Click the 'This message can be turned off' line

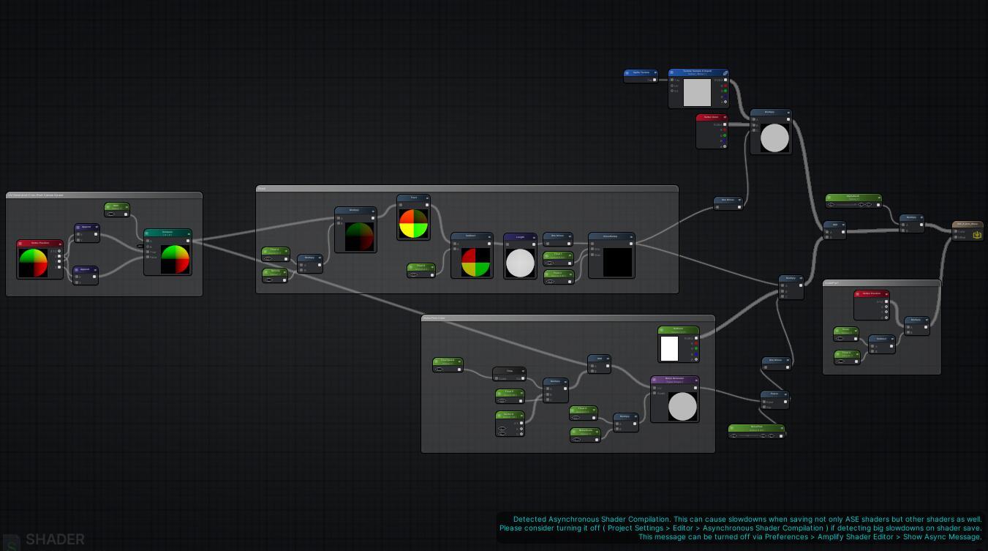tap(810, 537)
